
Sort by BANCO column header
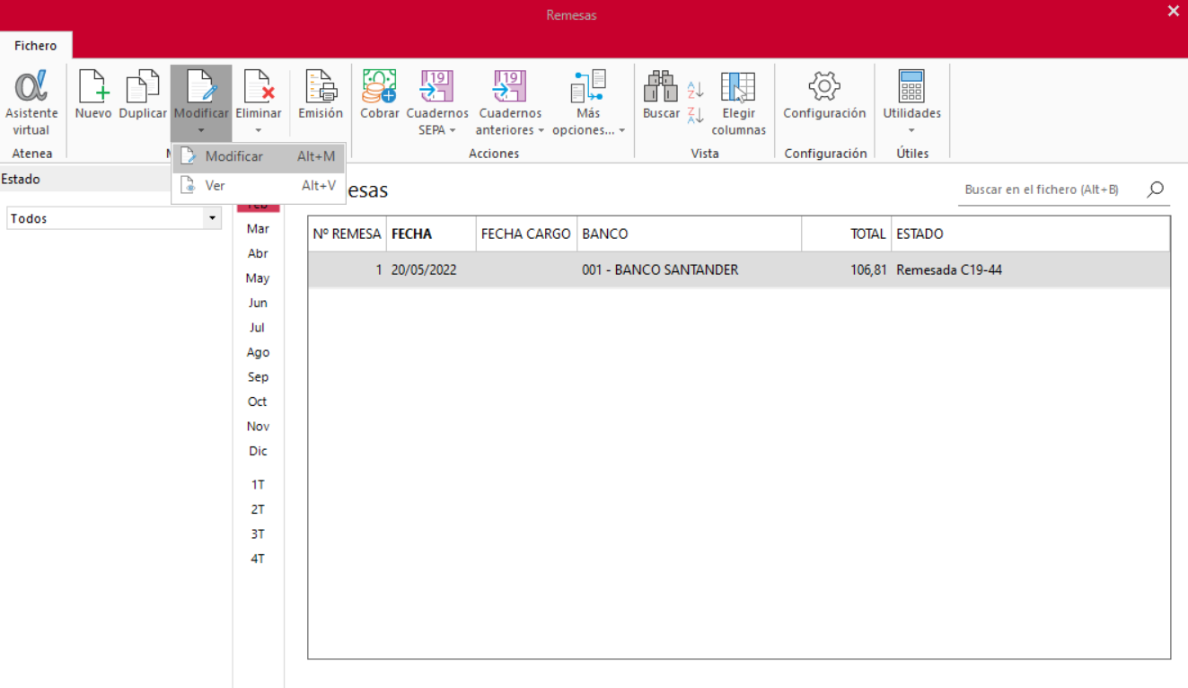[x=689, y=234]
